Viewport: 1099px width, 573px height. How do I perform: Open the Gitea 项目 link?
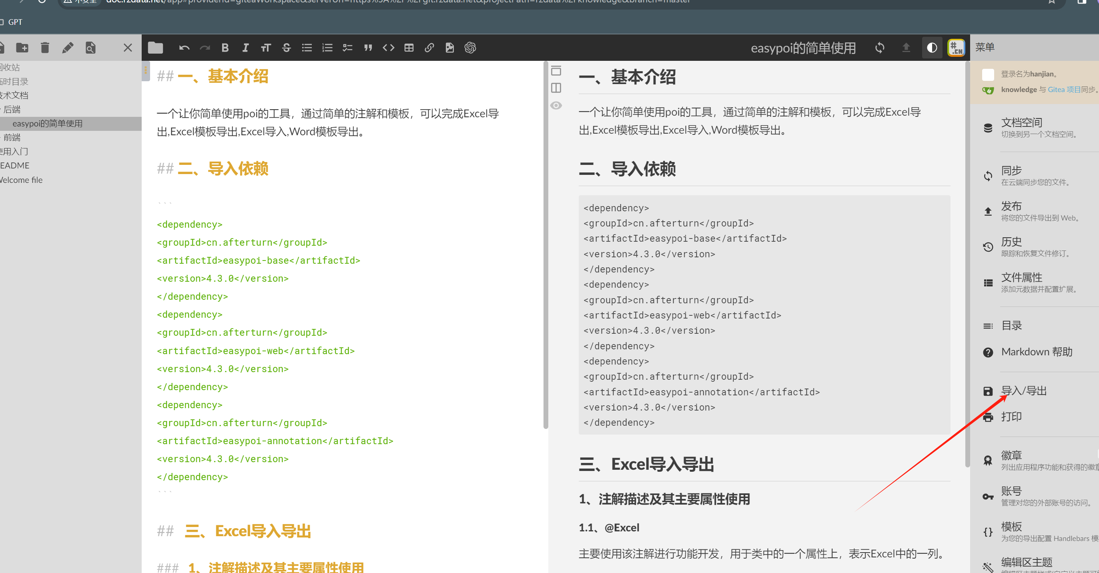(x=1064, y=90)
